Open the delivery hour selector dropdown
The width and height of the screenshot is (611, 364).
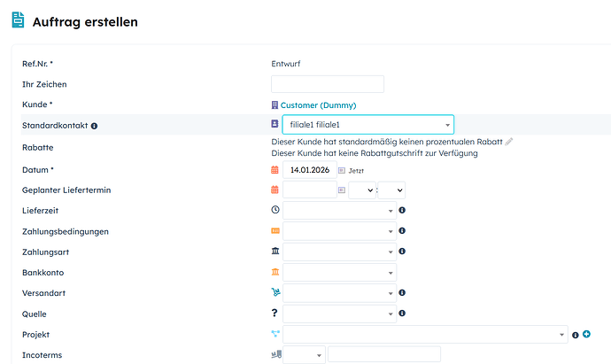pyautogui.click(x=362, y=190)
